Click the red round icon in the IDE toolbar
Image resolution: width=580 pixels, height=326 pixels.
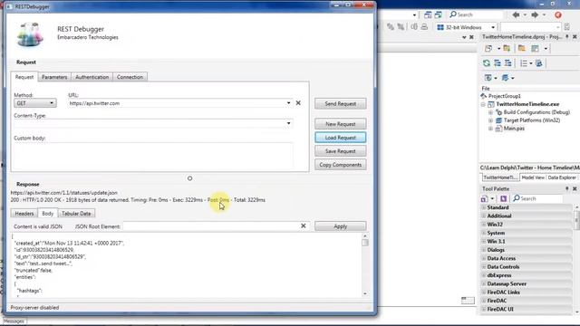[x=558, y=14]
